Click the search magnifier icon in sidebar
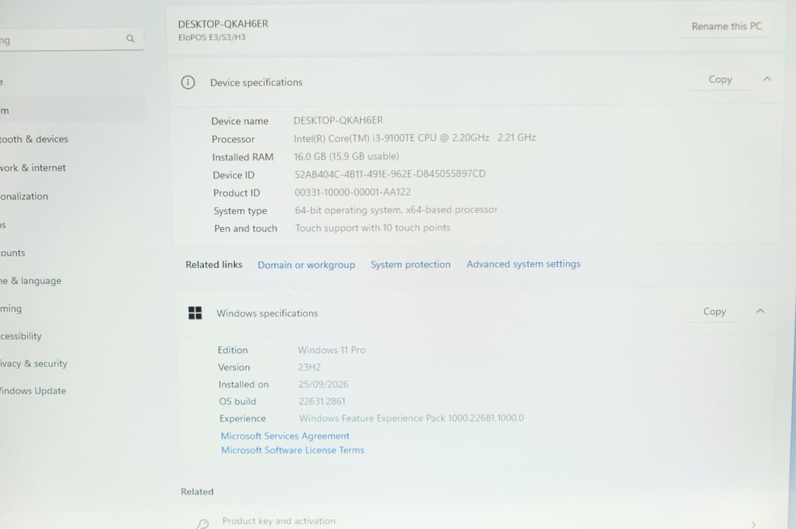This screenshot has height=529, width=796. pos(130,39)
